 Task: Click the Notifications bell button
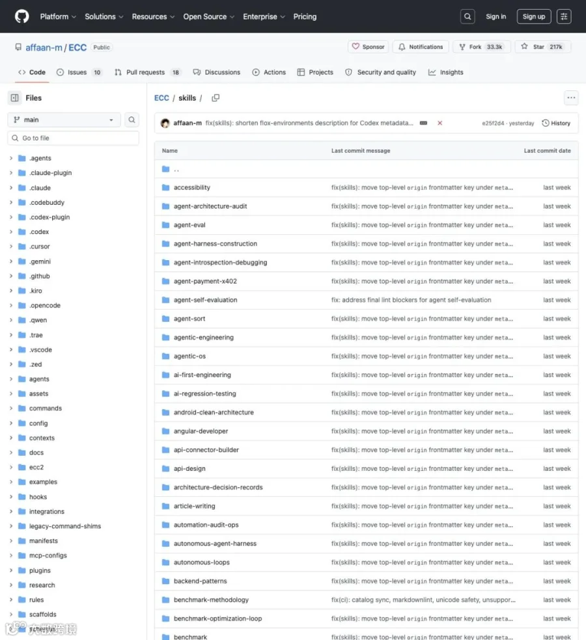[421, 47]
